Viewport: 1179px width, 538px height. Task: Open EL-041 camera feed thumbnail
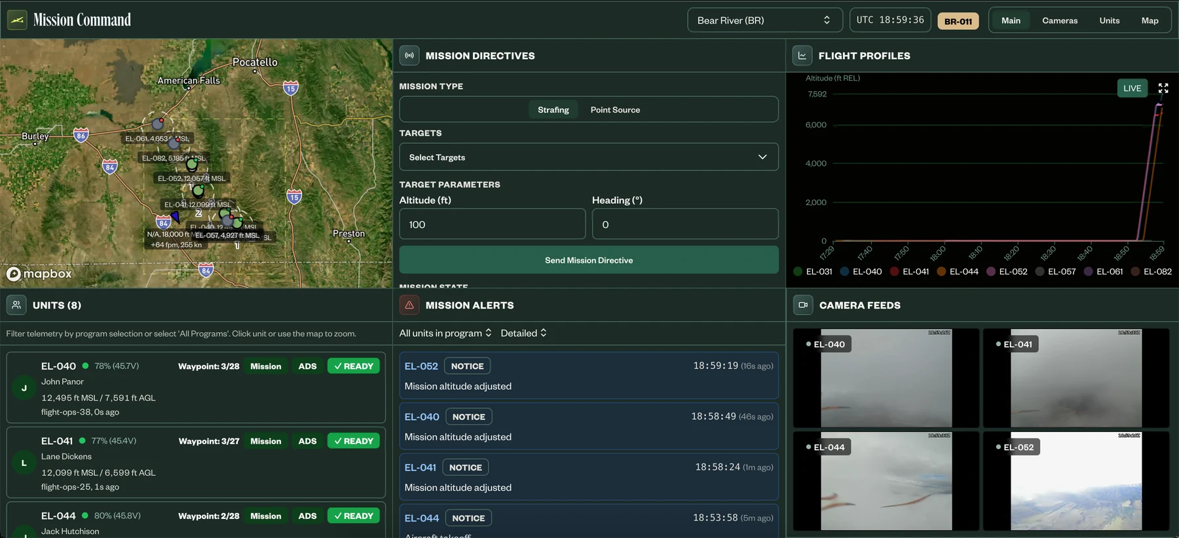[x=1076, y=378]
